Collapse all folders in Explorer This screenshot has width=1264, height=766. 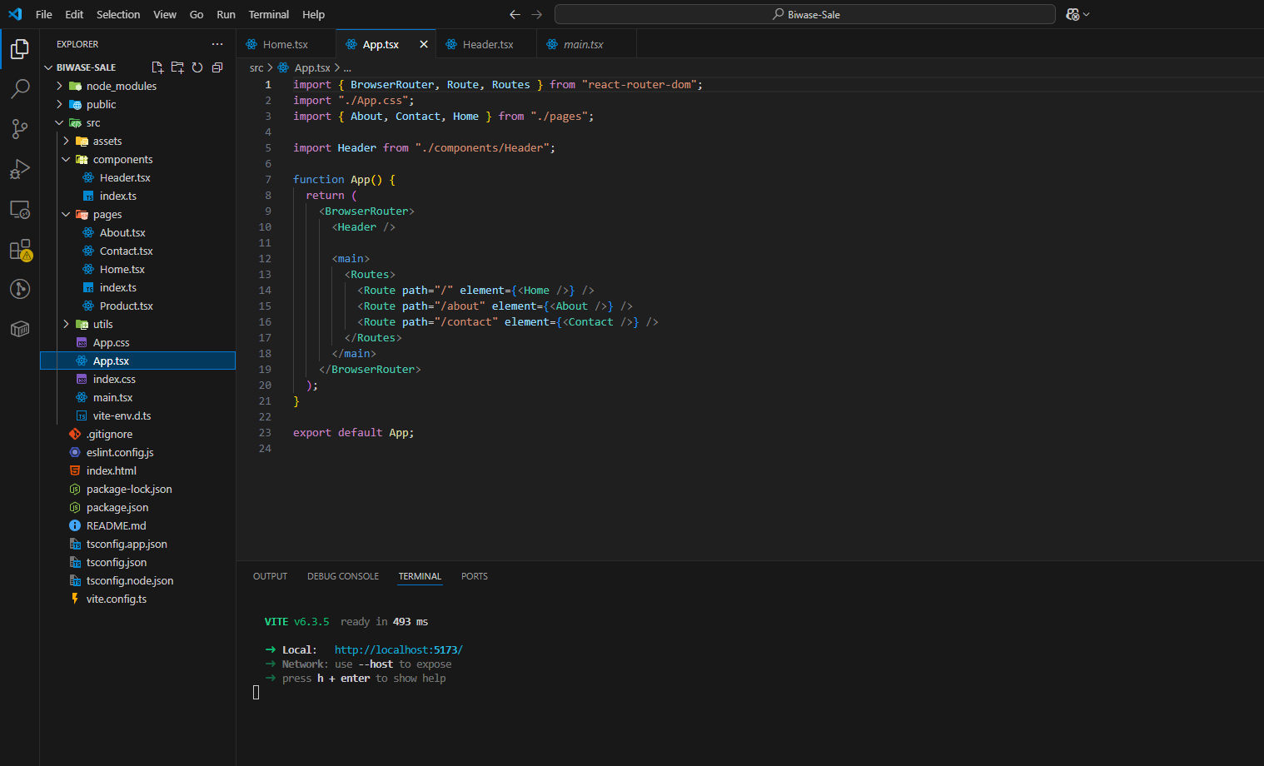coord(217,67)
